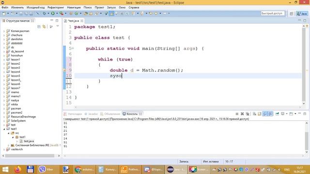Screen dimensions: 310x174
Task: Close the test.java editor tab
Action: 82,21
